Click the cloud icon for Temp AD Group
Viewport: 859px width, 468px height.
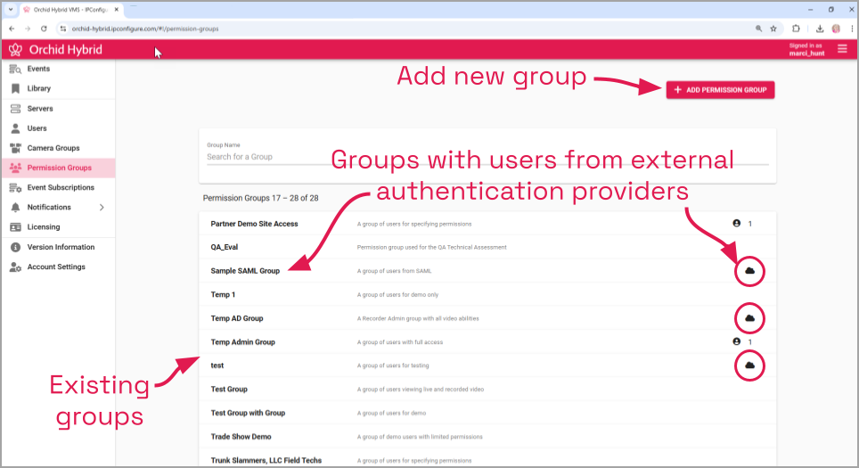coord(749,318)
